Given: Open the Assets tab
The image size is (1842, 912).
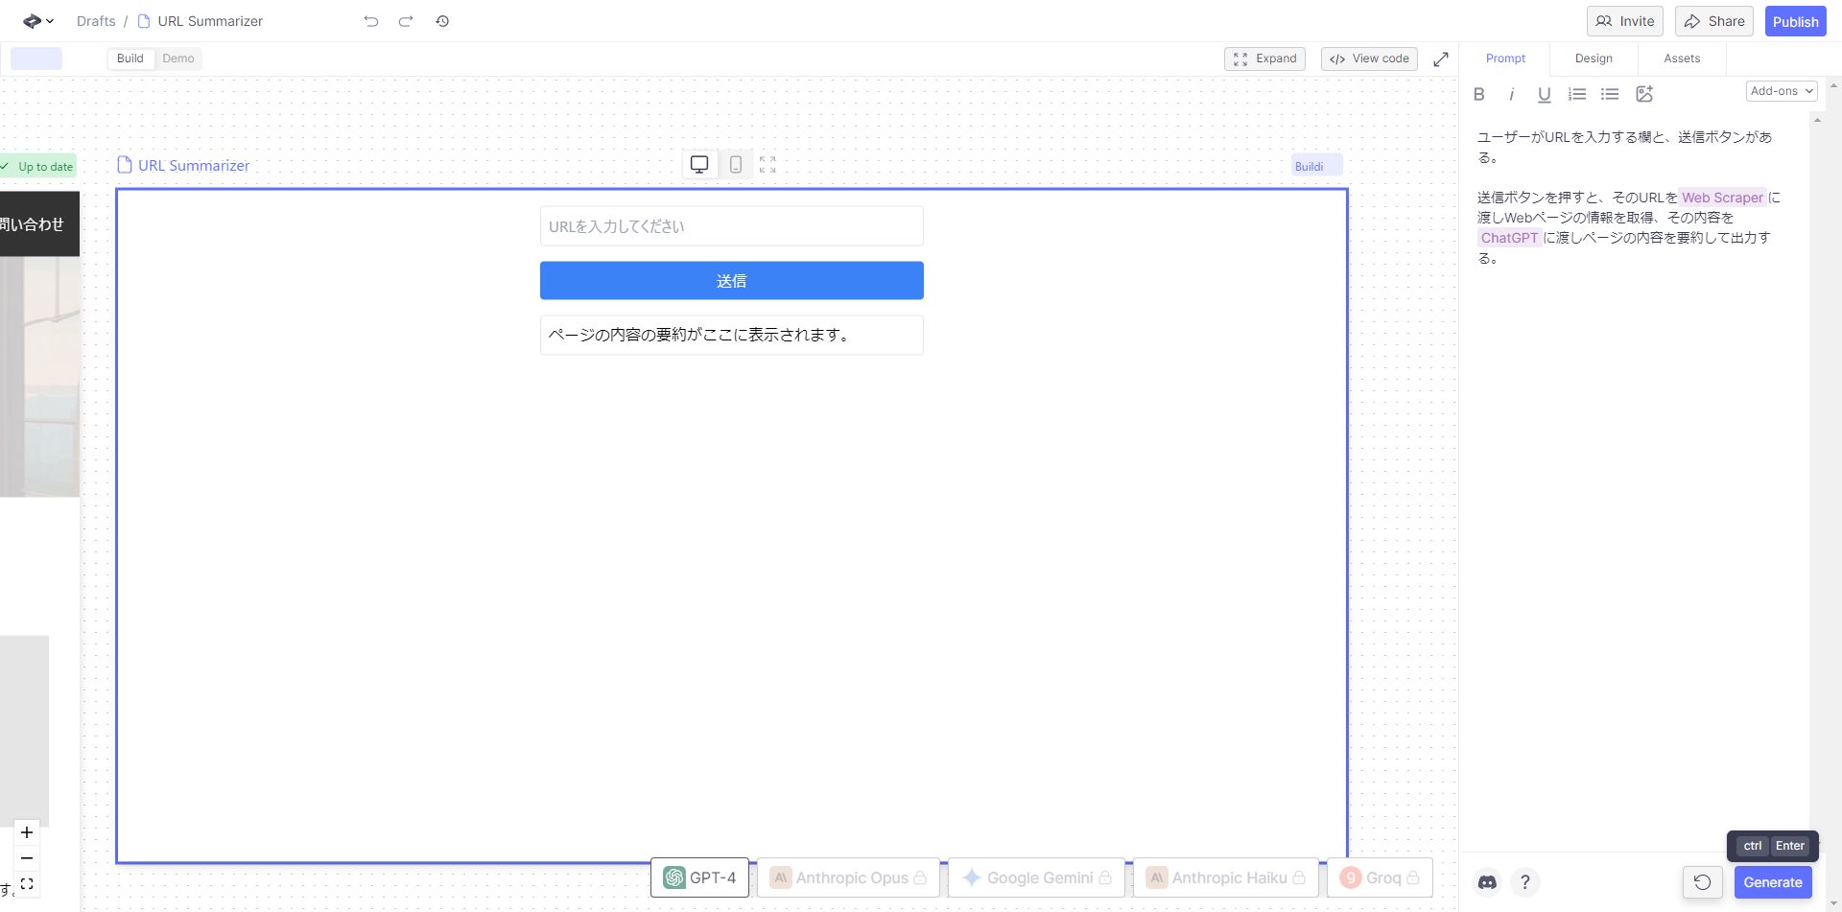Looking at the screenshot, I should coord(1681,58).
